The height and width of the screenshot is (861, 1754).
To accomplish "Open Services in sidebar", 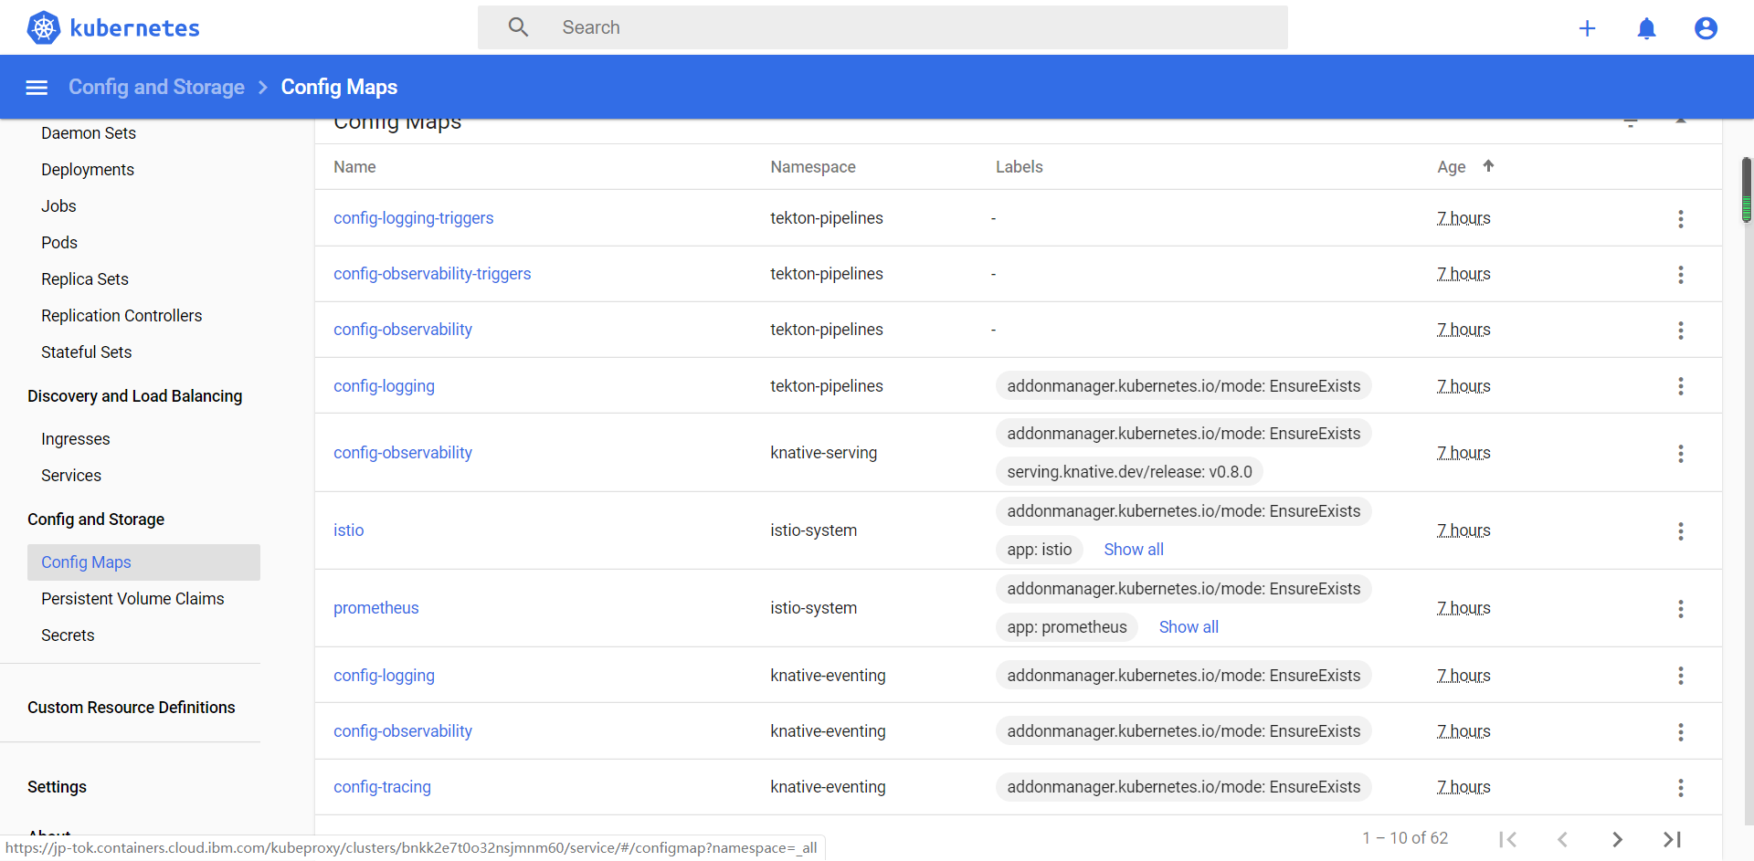I will pos(71,476).
